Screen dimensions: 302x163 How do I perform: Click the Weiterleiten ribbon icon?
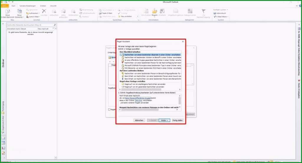73,13
